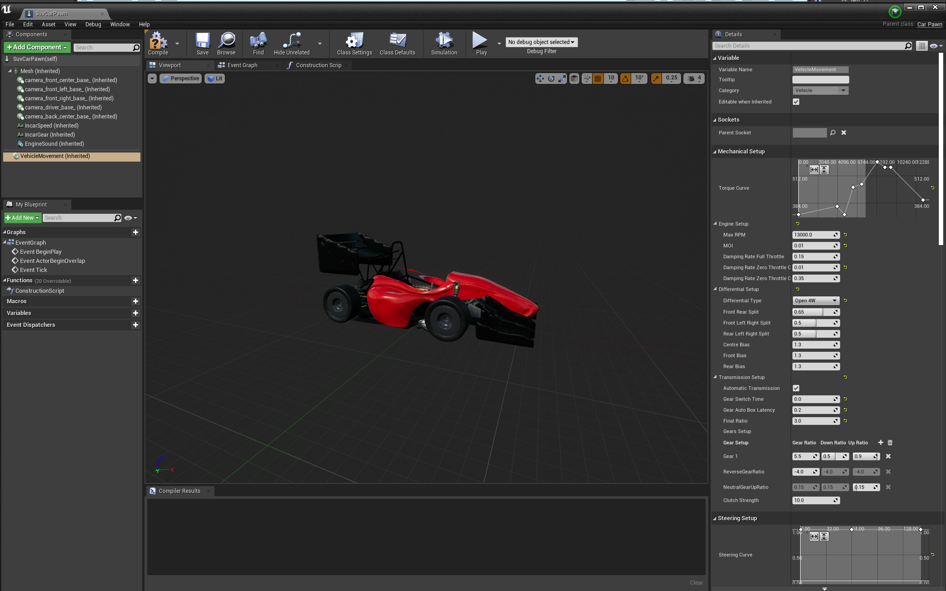Clear the Parent Socket

(844, 133)
